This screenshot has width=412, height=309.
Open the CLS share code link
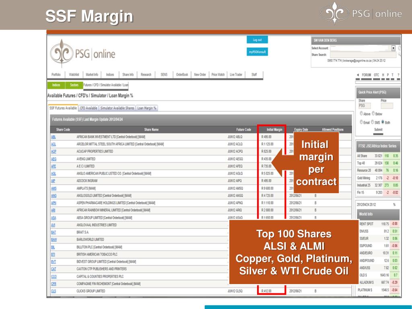[54, 291]
